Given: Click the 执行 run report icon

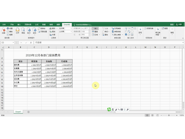Looking at the screenshot, I should coord(29,30).
